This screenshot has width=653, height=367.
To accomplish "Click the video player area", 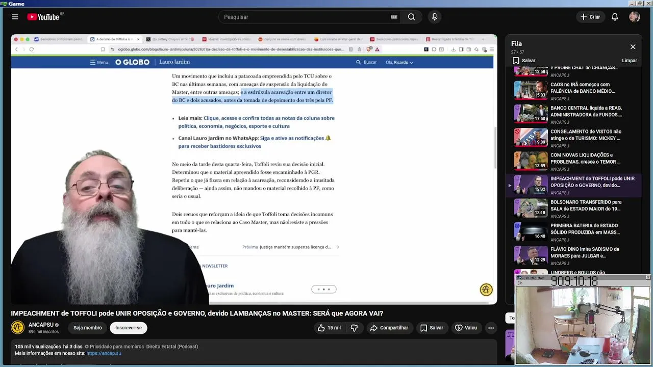I will (x=254, y=169).
